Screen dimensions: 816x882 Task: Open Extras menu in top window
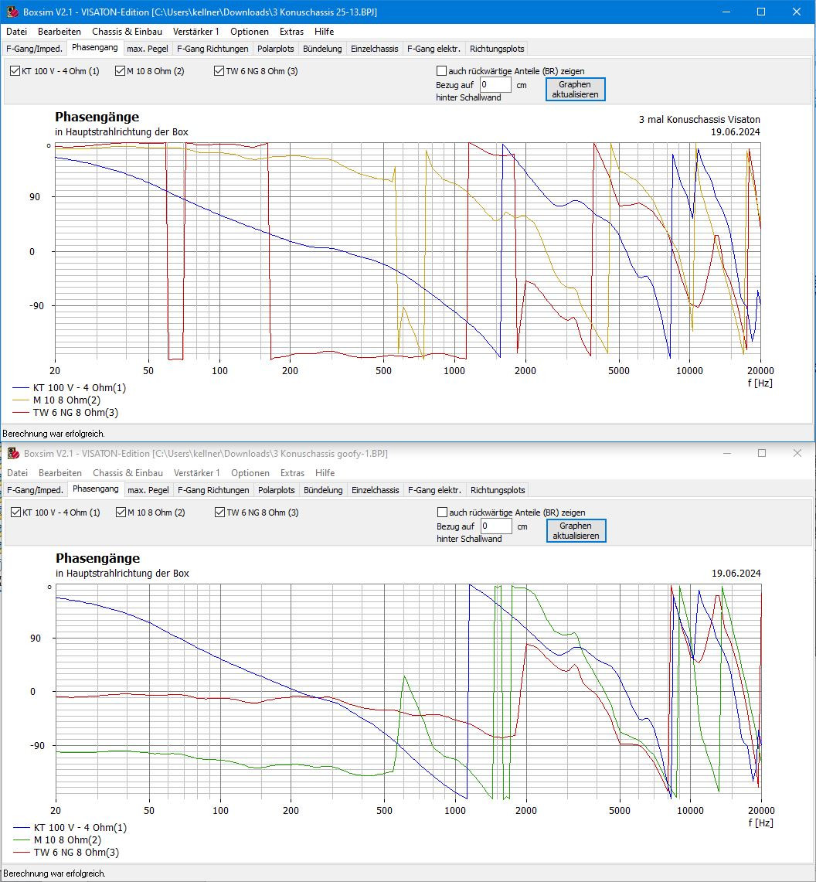coord(291,32)
